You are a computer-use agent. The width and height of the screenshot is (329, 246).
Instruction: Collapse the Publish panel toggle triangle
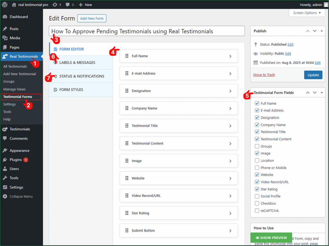point(322,31)
